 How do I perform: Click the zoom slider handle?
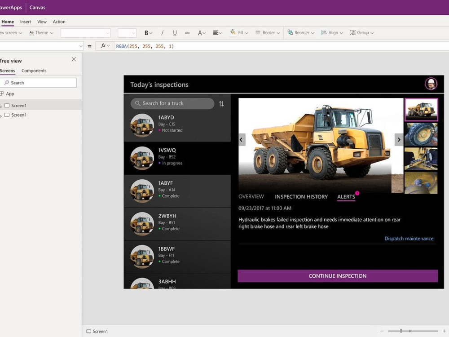[401, 331]
